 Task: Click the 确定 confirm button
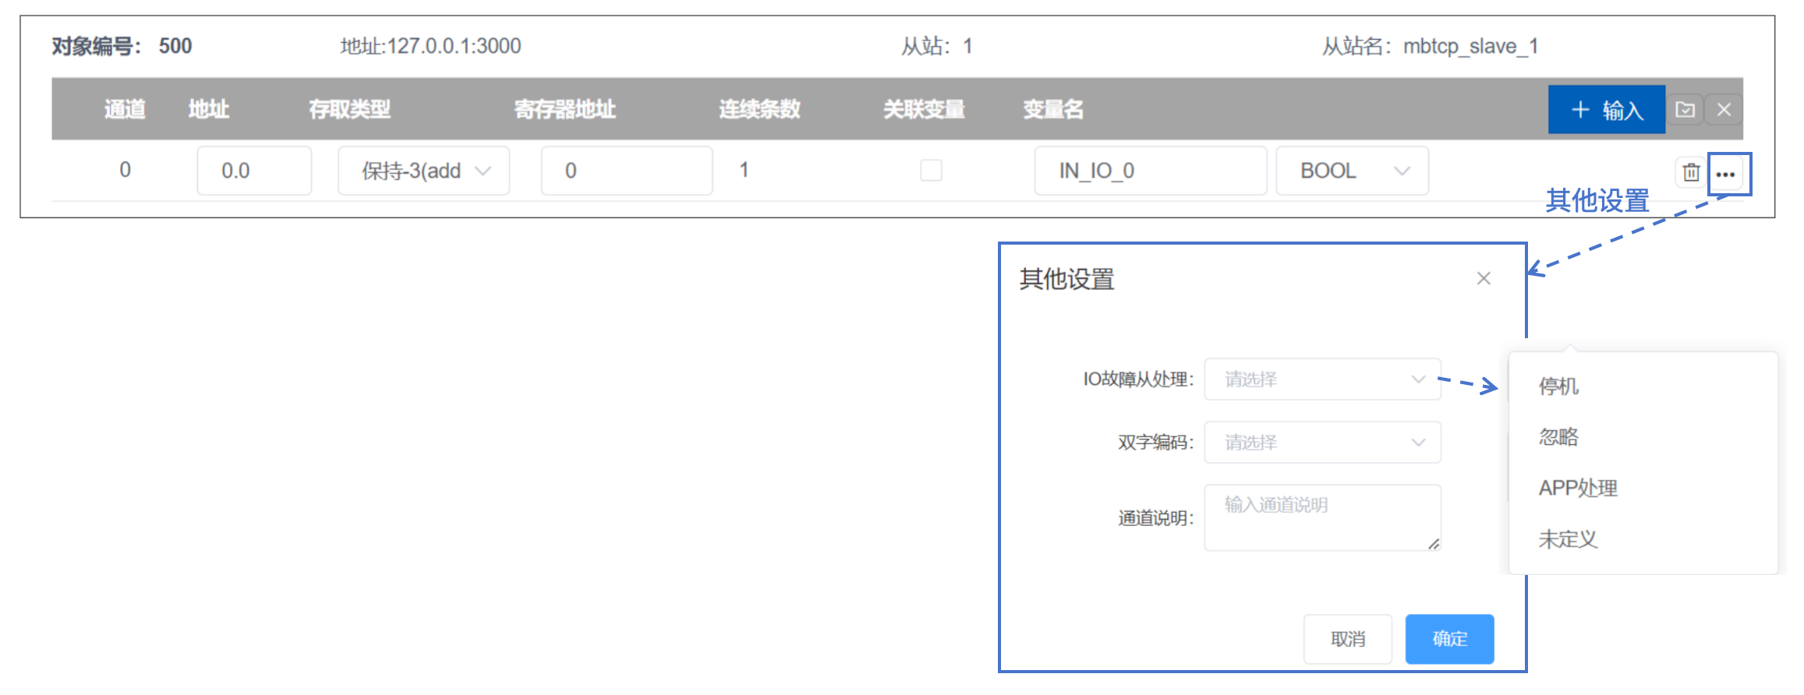click(x=1450, y=639)
